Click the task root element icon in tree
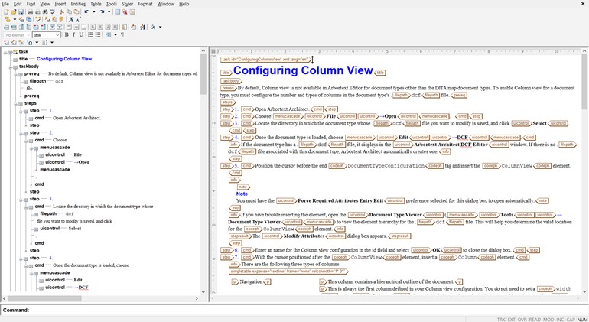The image size is (589, 322). click(x=15, y=51)
